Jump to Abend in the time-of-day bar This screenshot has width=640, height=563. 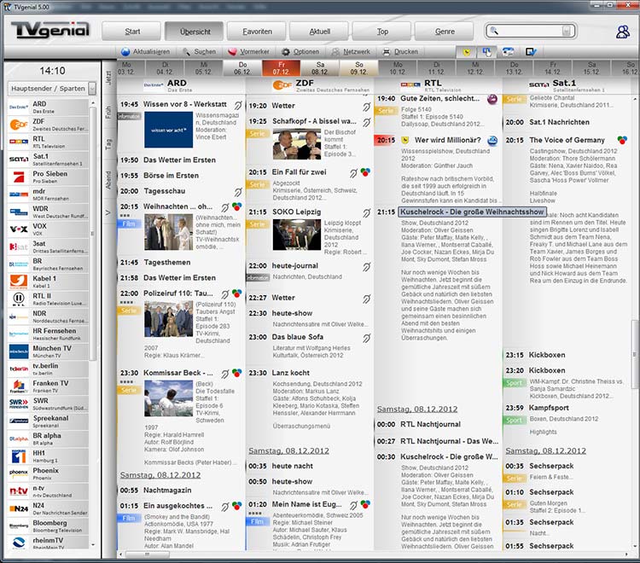[108, 180]
